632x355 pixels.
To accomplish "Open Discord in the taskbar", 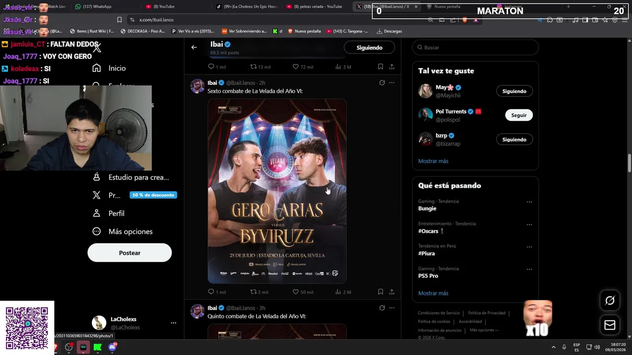I will tap(112, 347).
